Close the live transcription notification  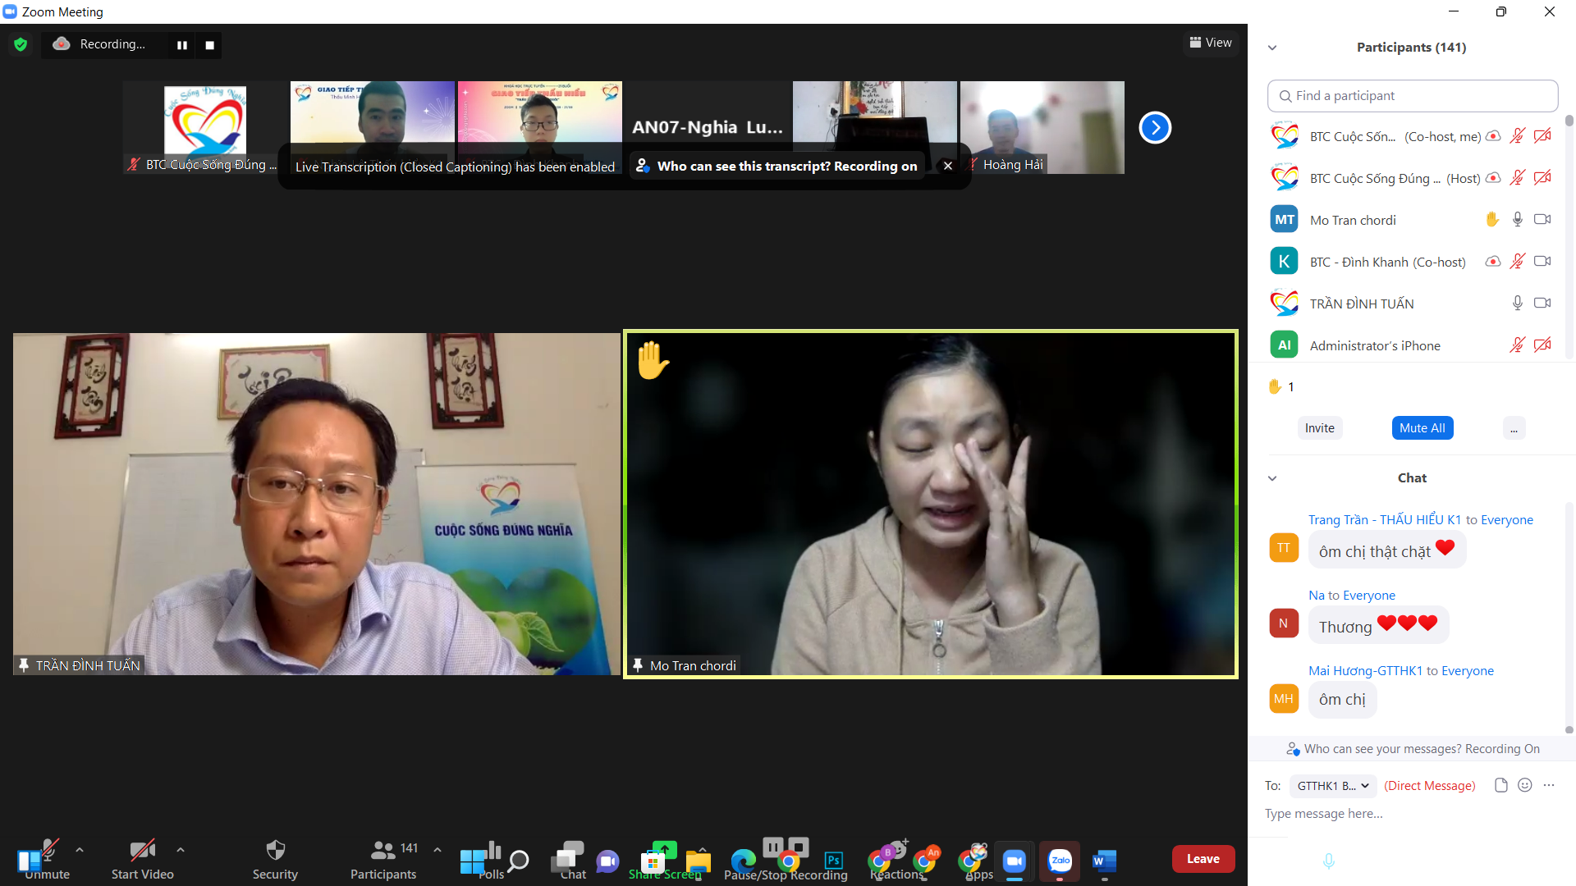point(947,166)
